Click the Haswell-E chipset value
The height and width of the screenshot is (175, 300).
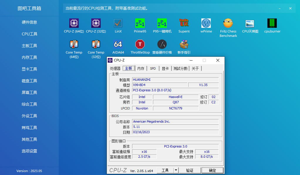[x=176, y=97]
